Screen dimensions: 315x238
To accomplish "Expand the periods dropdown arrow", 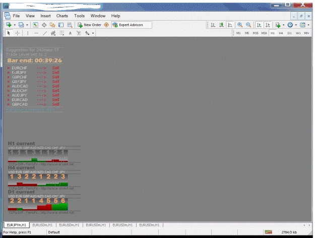I will 296,25.
